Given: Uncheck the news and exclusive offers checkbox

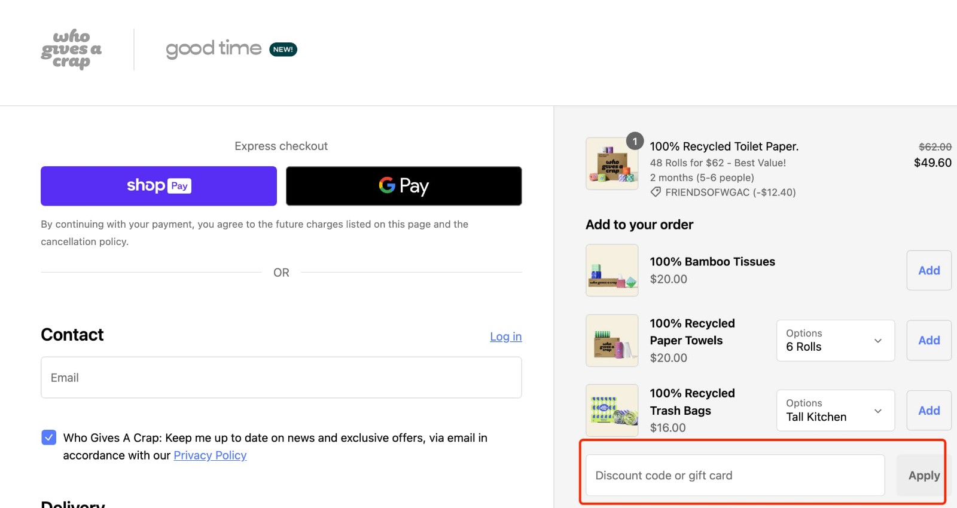Looking at the screenshot, I should coord(49,437).
